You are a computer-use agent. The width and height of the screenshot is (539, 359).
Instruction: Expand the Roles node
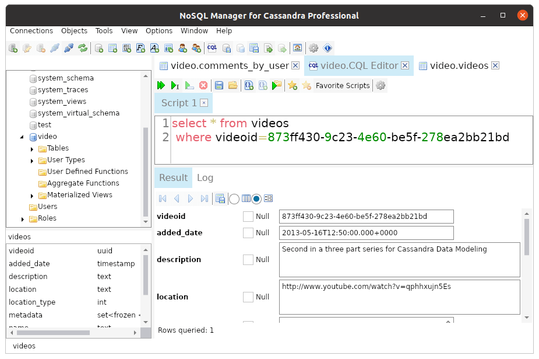click(23, 219)
